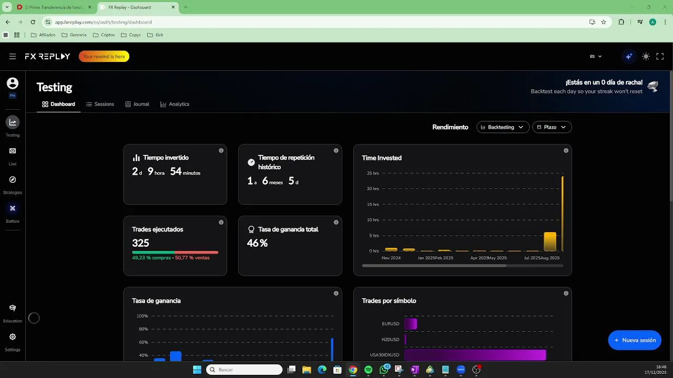Open Battles in the left sidebar
The width and height of the screenshot is (673, 378).
[x=13, y=213]
